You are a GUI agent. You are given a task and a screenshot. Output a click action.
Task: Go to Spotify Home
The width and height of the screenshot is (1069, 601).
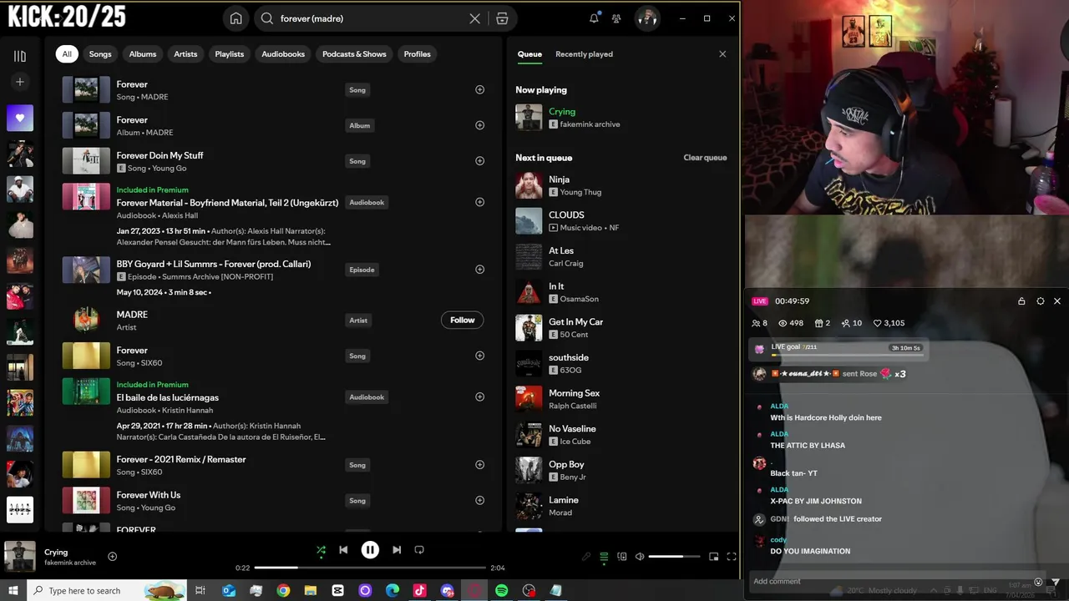pos(236,18)
